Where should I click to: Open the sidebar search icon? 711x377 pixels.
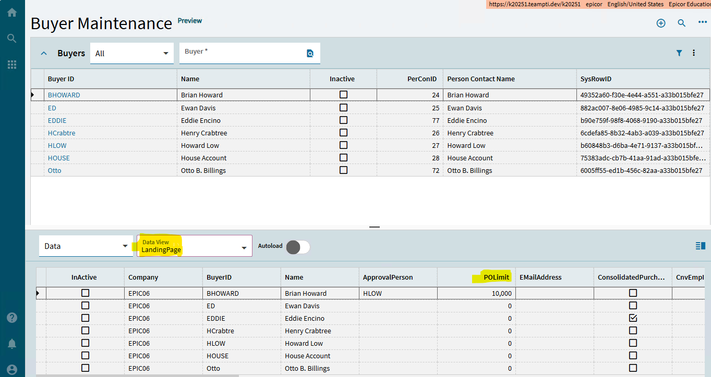click(x=12, y=39)
